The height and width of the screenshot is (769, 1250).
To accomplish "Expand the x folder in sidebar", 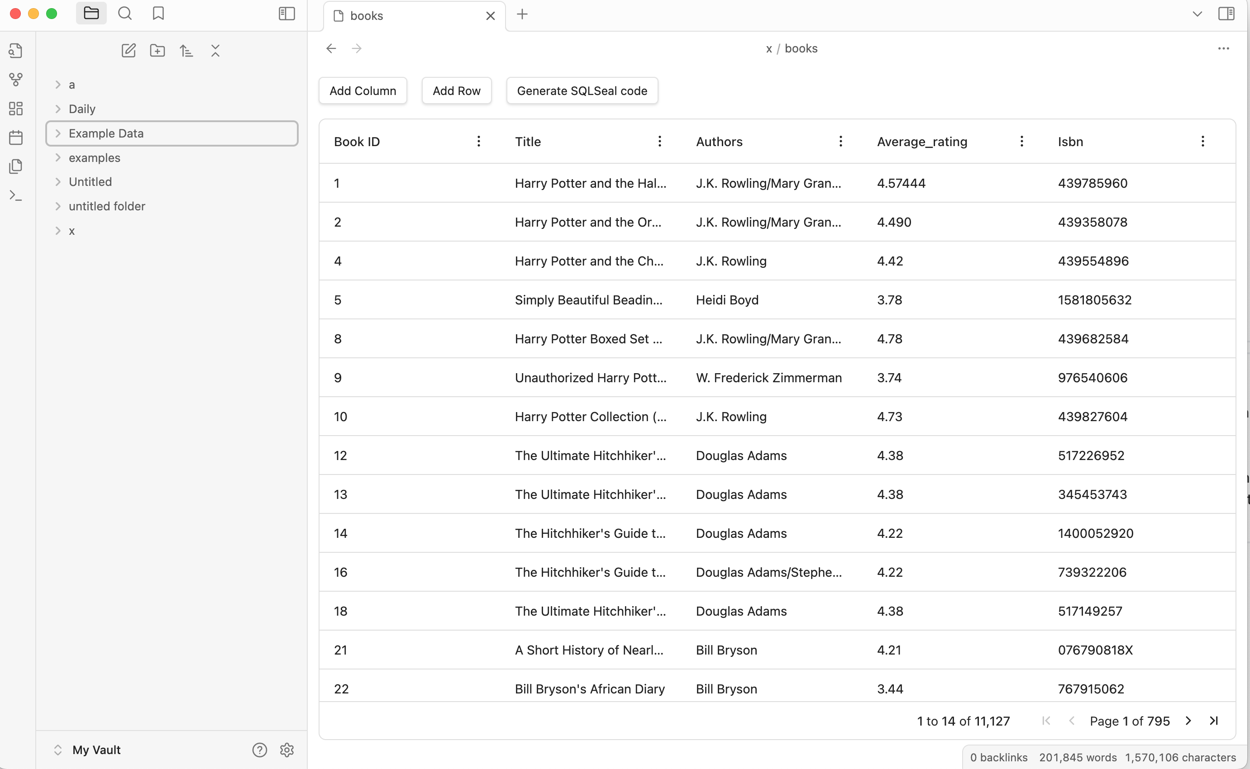I will click(x=57, y=230).
